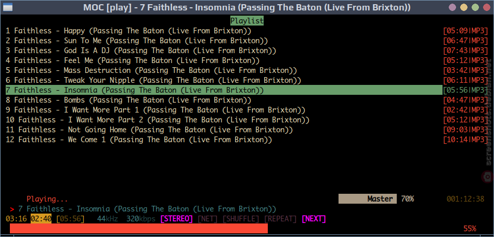
Task: Click the now-playing title line with > marker
Action: click(143, 209)
